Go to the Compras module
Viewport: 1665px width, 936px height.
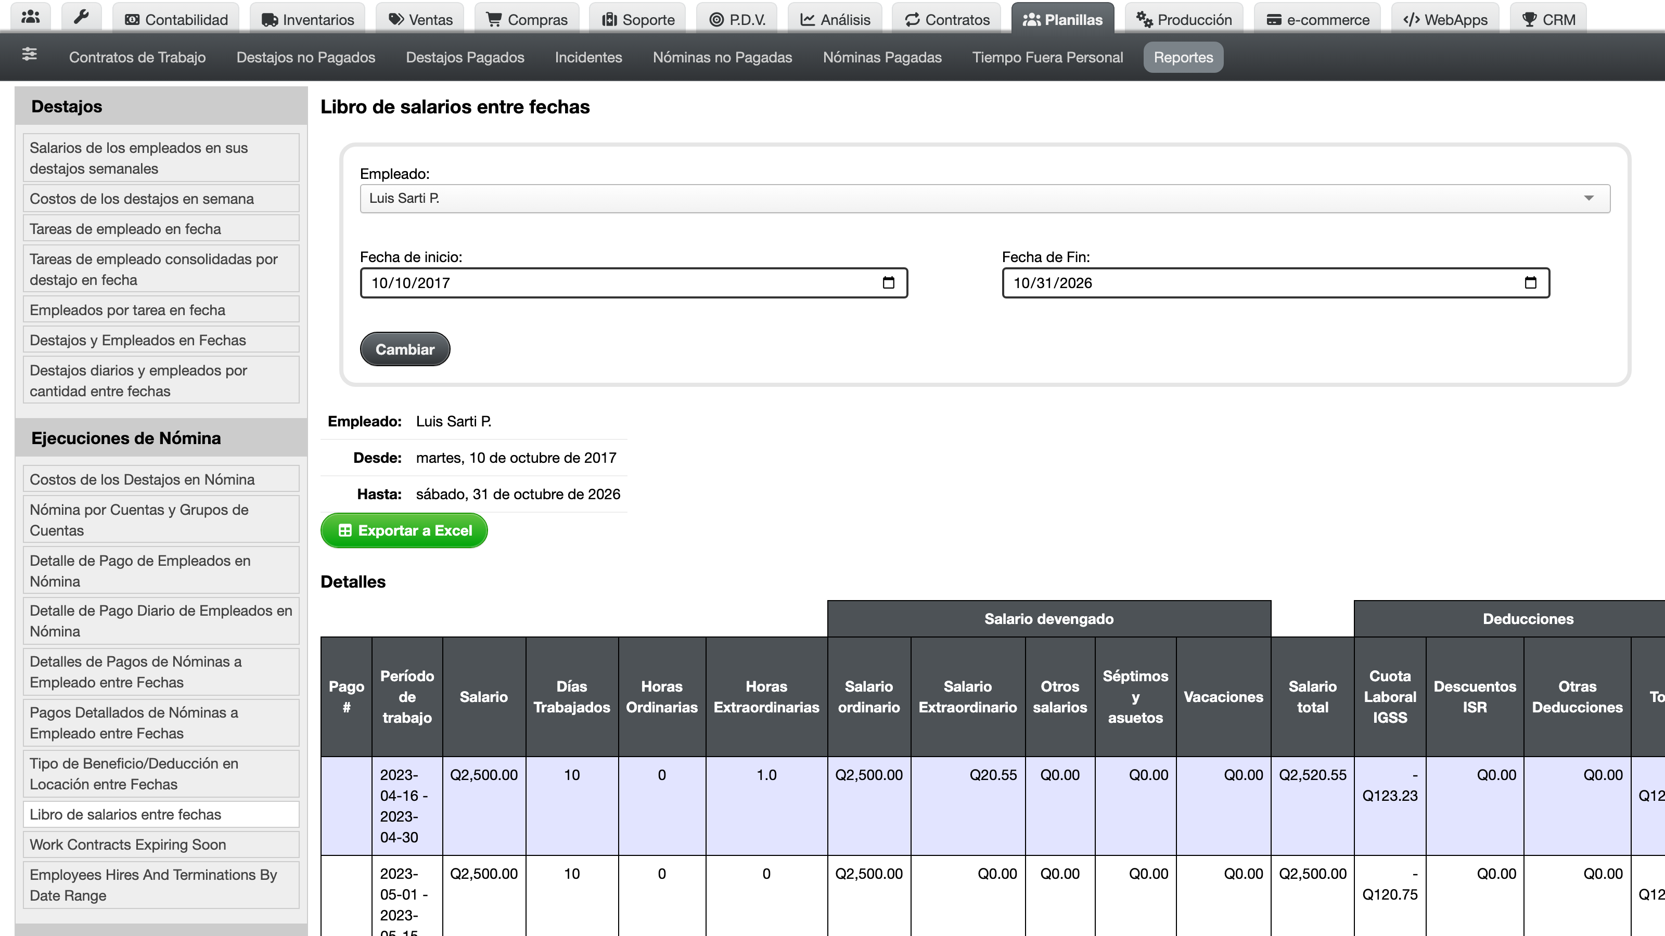527,19
